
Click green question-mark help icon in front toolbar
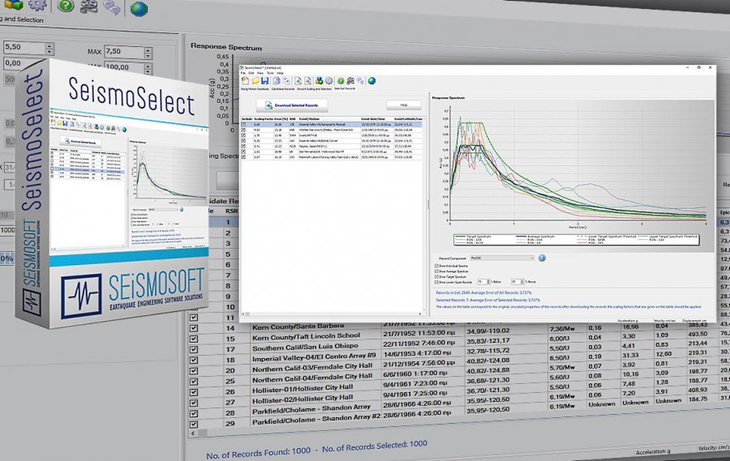341,80
